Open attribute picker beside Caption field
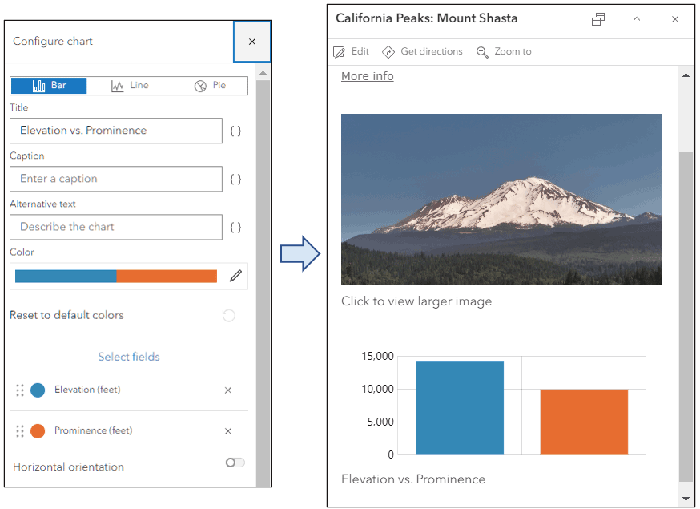 [x=235, y=180]
